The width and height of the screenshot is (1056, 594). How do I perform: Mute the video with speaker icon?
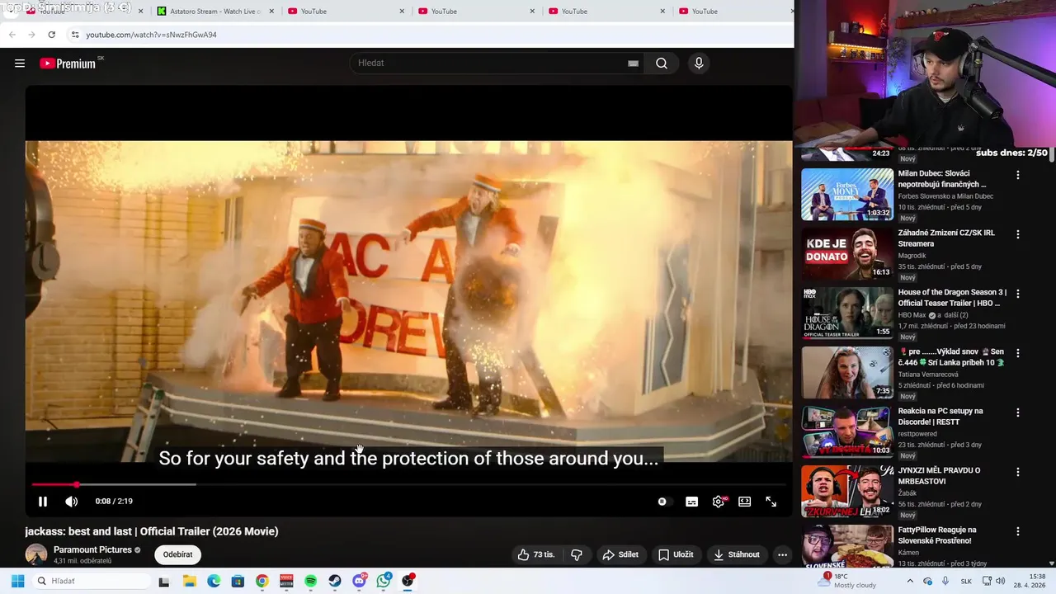point(72,502)
